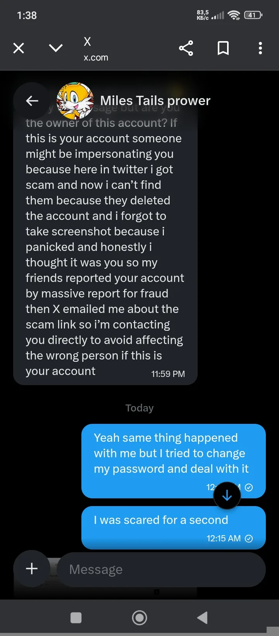
Task: Open attachment options with plus button
Action: tap(32, 569)
